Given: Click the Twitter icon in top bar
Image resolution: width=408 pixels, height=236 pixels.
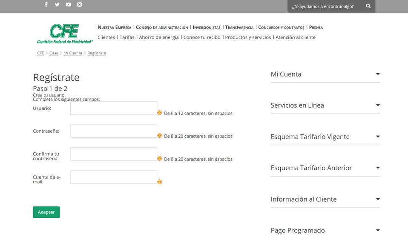Looking at the screenshot, I should click(x=57, y=5).
